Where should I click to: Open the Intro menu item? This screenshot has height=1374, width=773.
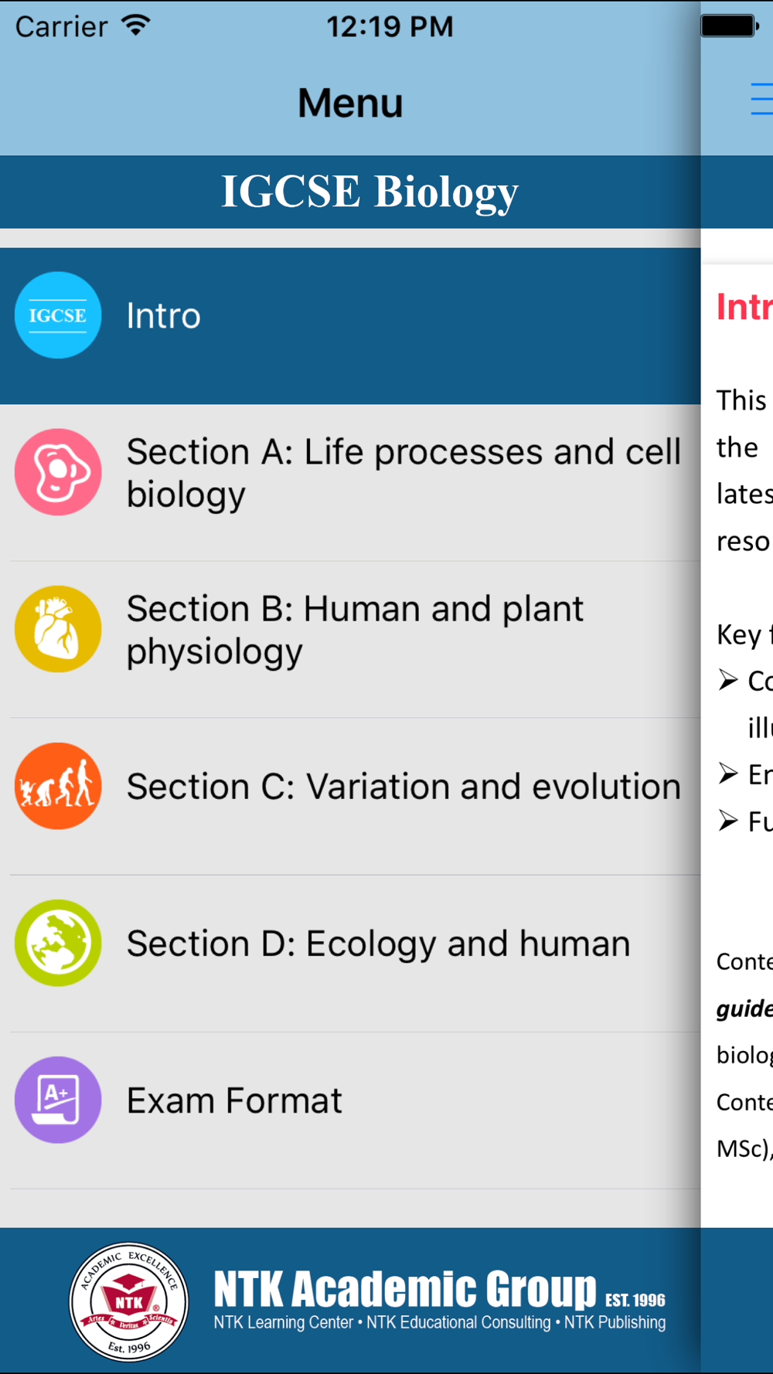click(x=164, y=316)
